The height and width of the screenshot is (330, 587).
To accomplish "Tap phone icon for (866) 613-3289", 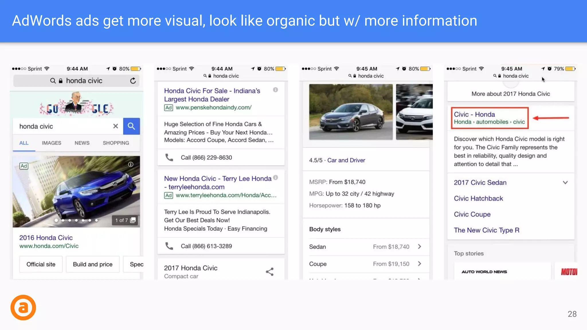I will click(x=169, y=246).
